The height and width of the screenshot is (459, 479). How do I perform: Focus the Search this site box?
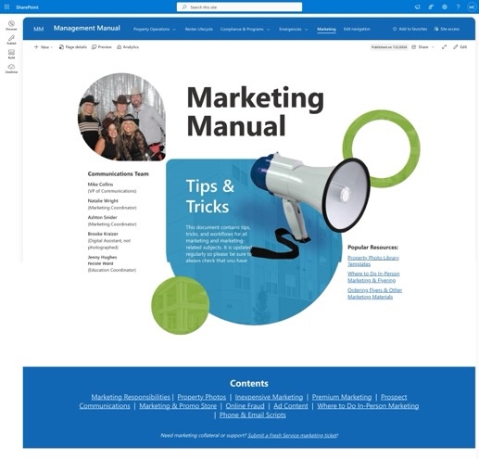tap(239, 7)
